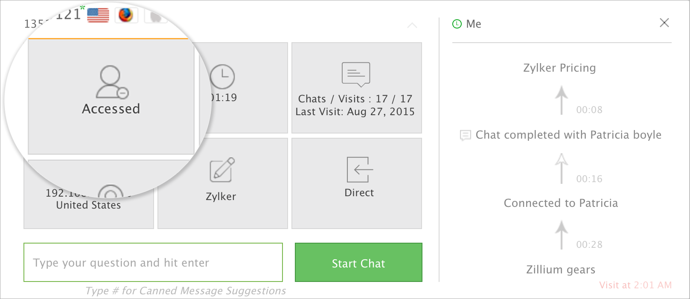The image size is (690, 299).
Task: Click the chat icon beside Chat completed
Action: (x=465, y=136)
